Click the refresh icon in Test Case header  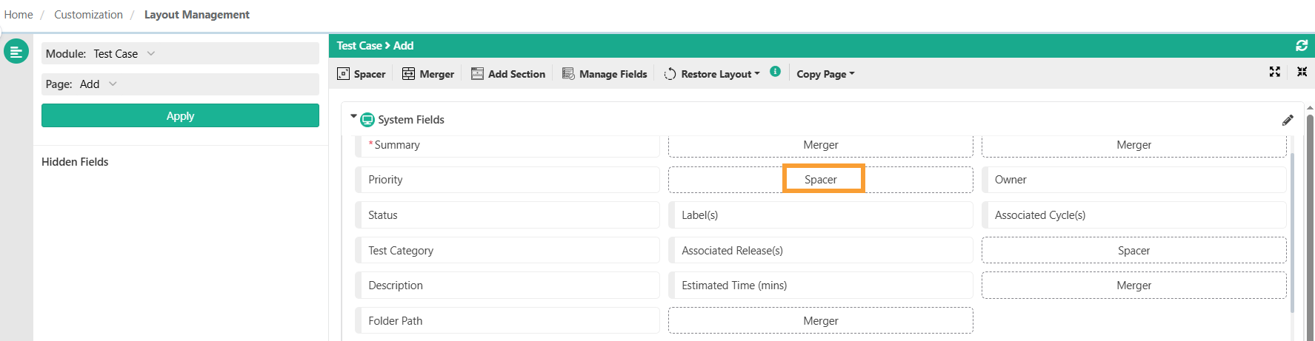(x=1301, y=46)
